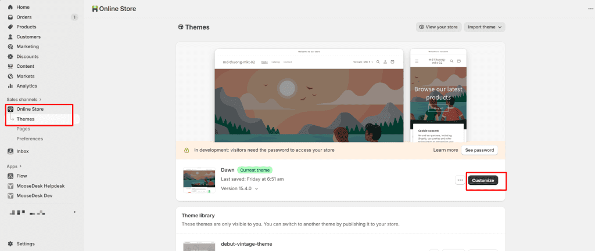Click the View your store button

coord(439,27)
